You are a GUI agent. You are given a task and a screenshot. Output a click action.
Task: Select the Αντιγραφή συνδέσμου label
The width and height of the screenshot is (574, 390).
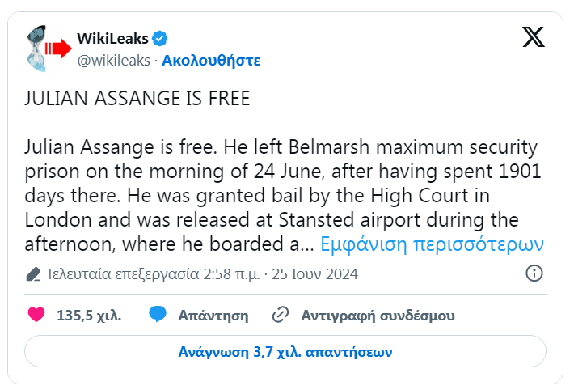(x=378, y=315)
